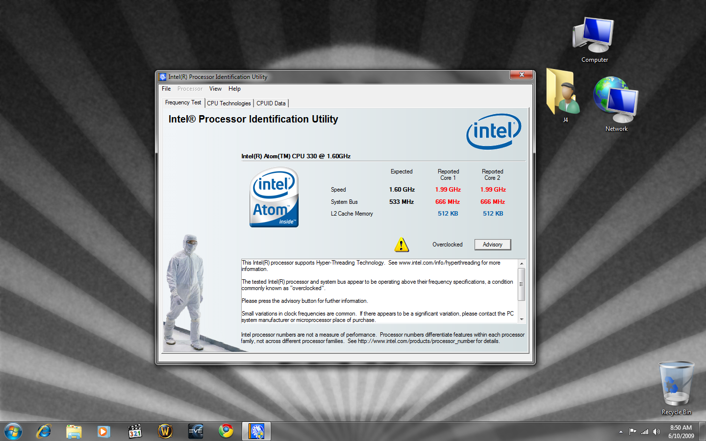Switch to the CPUID Data tab
This screenshot has height=441, width=706.
(271, 103)
